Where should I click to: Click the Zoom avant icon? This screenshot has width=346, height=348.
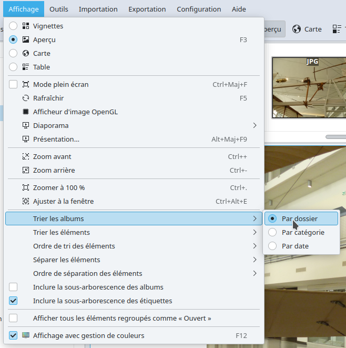coord(26,156)
